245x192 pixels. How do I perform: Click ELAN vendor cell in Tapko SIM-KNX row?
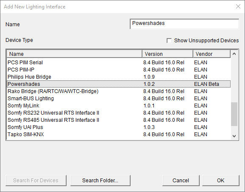point(200,134)
